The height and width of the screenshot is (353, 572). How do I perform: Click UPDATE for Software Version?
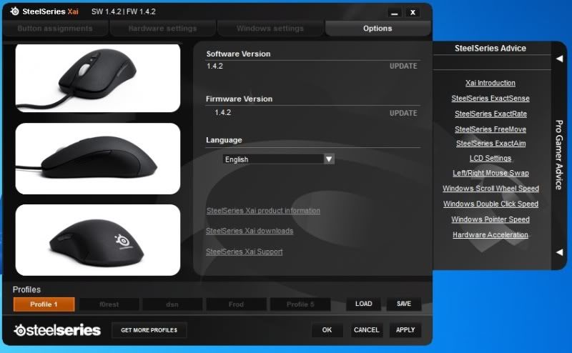pos(403,66)
